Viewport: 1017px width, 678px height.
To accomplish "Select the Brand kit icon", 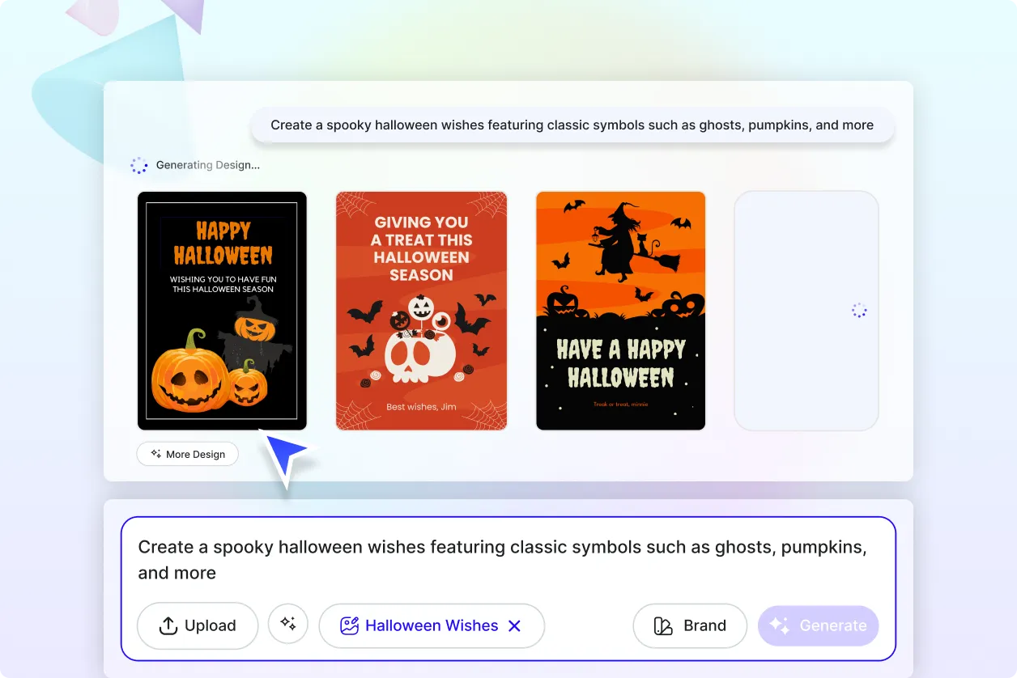I will click(x=662, y=625).
